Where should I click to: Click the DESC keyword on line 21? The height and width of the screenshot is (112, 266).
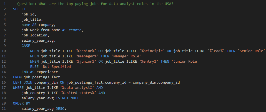coord(61,108)
